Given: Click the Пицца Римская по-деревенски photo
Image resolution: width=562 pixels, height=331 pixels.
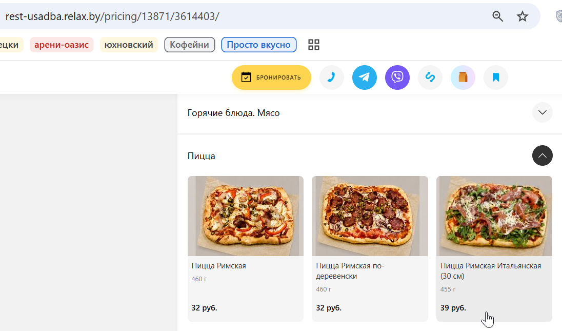Looking at the screenshot, I should pos(370,216).
